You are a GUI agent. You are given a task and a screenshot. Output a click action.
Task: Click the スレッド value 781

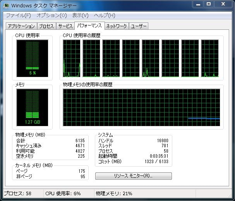(165, 146)
